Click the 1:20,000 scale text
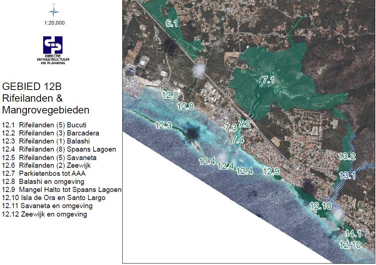 point(54,23)
